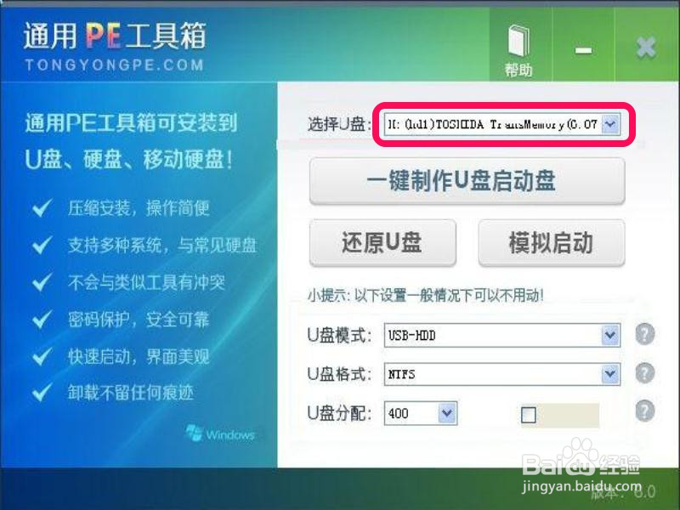This screenshot has height=510, width=680.
Task: Open the U盘格式 NTFS dropdown arrow
Action: [610, 374]
